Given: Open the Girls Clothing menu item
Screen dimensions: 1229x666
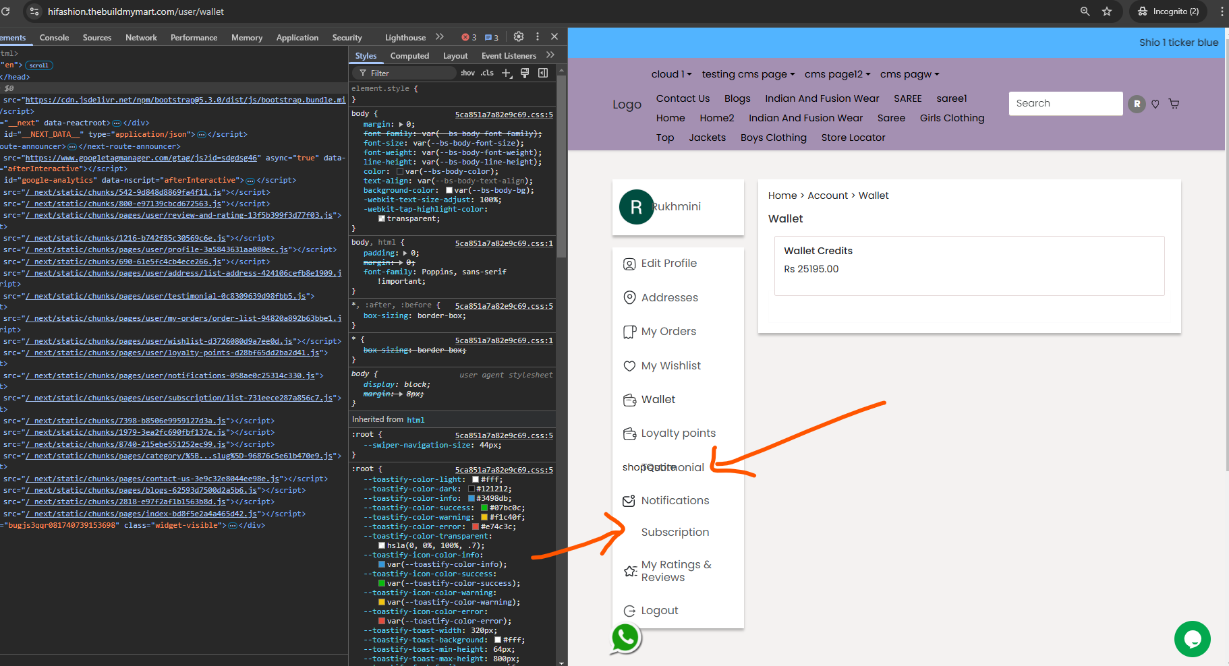Looking at the screenshot, I should 952,118.
